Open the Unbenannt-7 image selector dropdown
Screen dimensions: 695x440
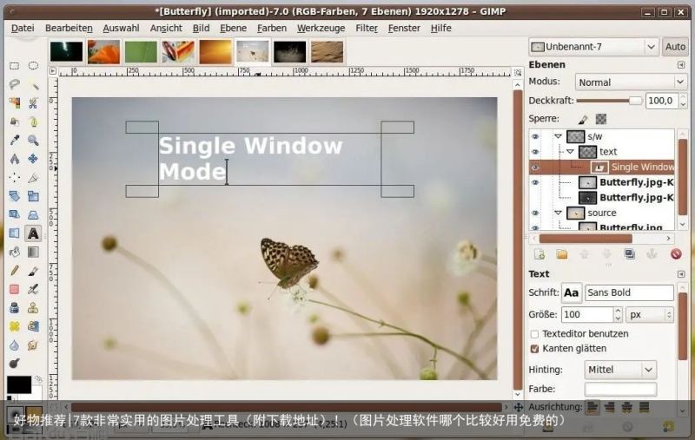(592, 47)
